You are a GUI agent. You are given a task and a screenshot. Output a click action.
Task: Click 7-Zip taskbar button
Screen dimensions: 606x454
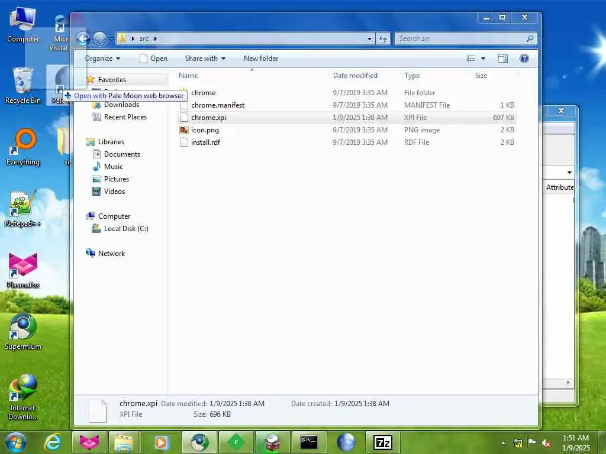coord(383,442)
